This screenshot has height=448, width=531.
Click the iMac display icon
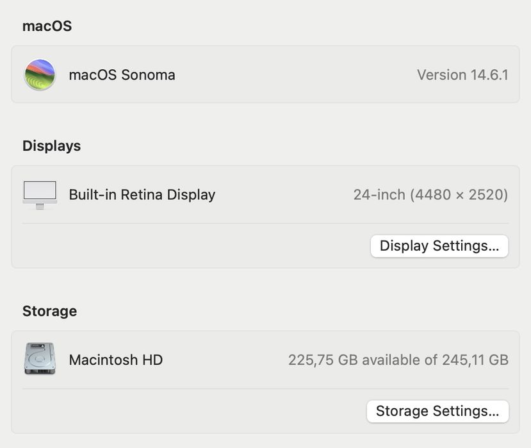coord(40,195)
